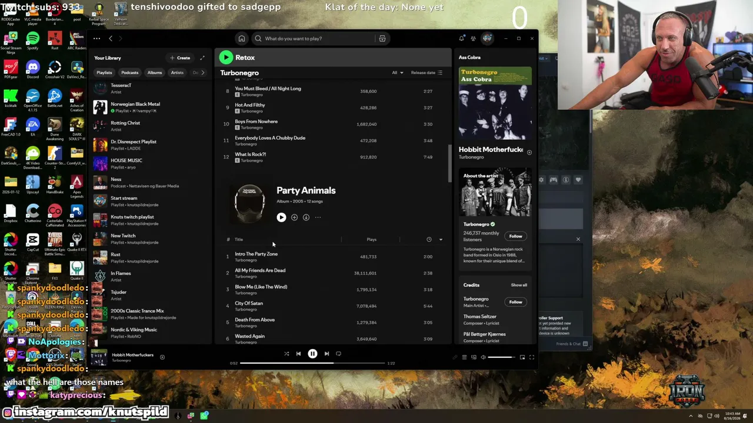Mute the Spotify volume
753x423 pixels.
(x=483, y=357)
